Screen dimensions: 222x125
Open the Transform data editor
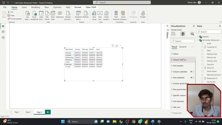point(78,16)
